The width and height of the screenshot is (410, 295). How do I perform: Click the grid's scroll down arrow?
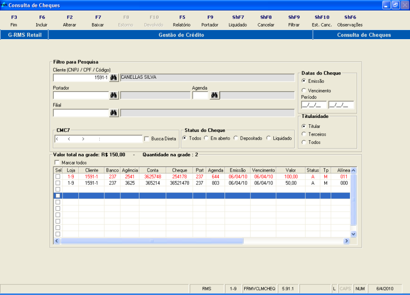353,234
